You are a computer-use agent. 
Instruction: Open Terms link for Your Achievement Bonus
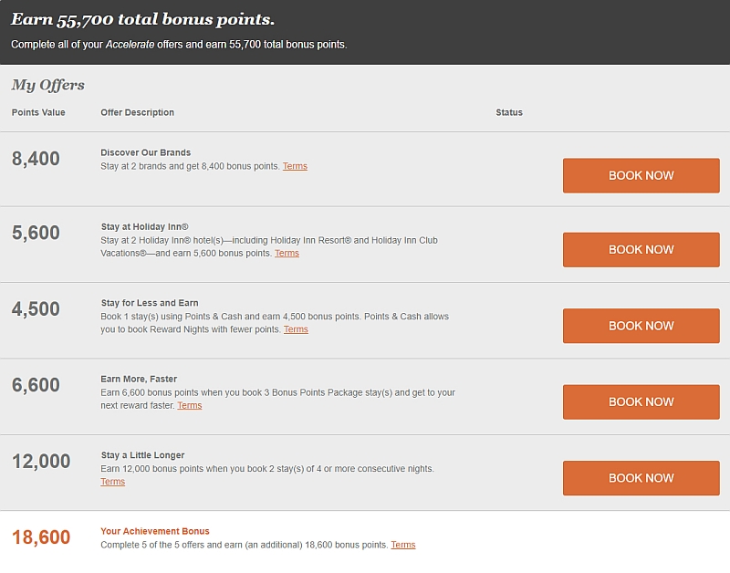[403, 545]
